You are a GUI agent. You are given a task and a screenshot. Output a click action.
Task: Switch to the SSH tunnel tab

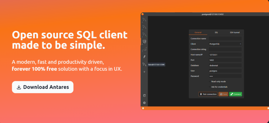[x=235, y=32]
